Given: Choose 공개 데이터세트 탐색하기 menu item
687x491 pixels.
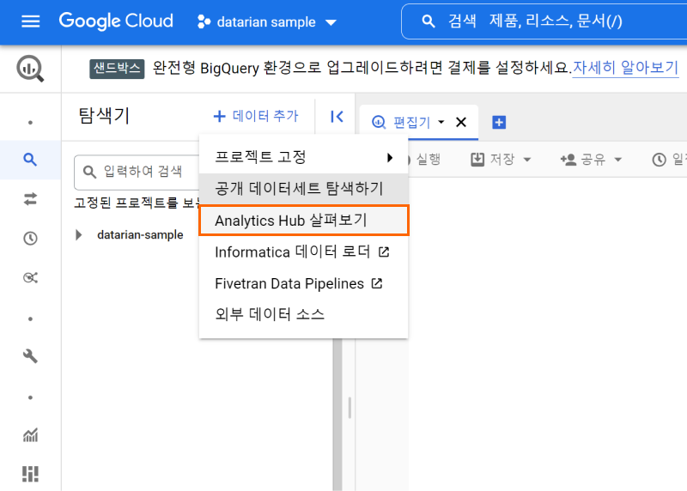Looking at the screenshot, I should tap(303, 188).
